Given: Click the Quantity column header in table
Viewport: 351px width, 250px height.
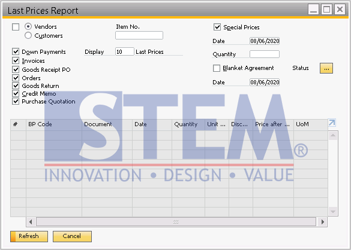Looking at the screenshot, I should [188, 124].
